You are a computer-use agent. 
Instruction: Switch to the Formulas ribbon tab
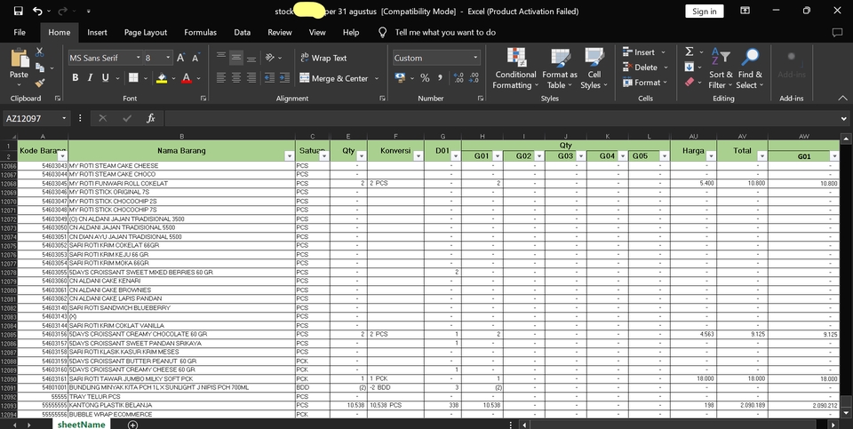tap(200, 33)
